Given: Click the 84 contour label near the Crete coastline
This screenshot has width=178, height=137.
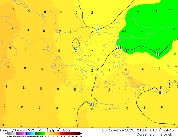Looking at the screenshot, I should click(x=92, y=105).
